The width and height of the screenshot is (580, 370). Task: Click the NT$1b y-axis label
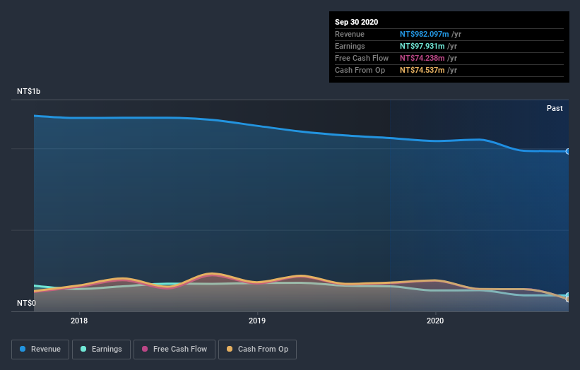28,91
